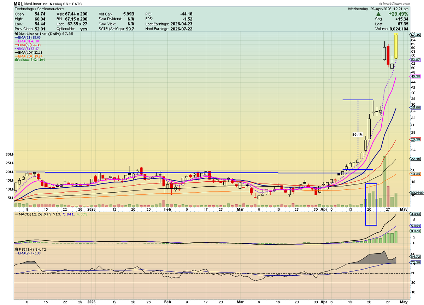Screen dimensions: 424x305
Task: Click the 5.841 signal tag on right axis
Action: pyautogui.click(x=416, y=225)
